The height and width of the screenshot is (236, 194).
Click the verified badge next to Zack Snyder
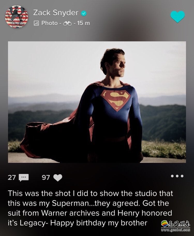84,13
